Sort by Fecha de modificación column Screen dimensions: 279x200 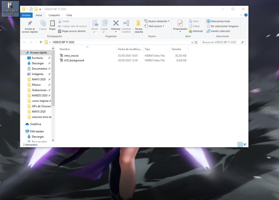[130, 49]
